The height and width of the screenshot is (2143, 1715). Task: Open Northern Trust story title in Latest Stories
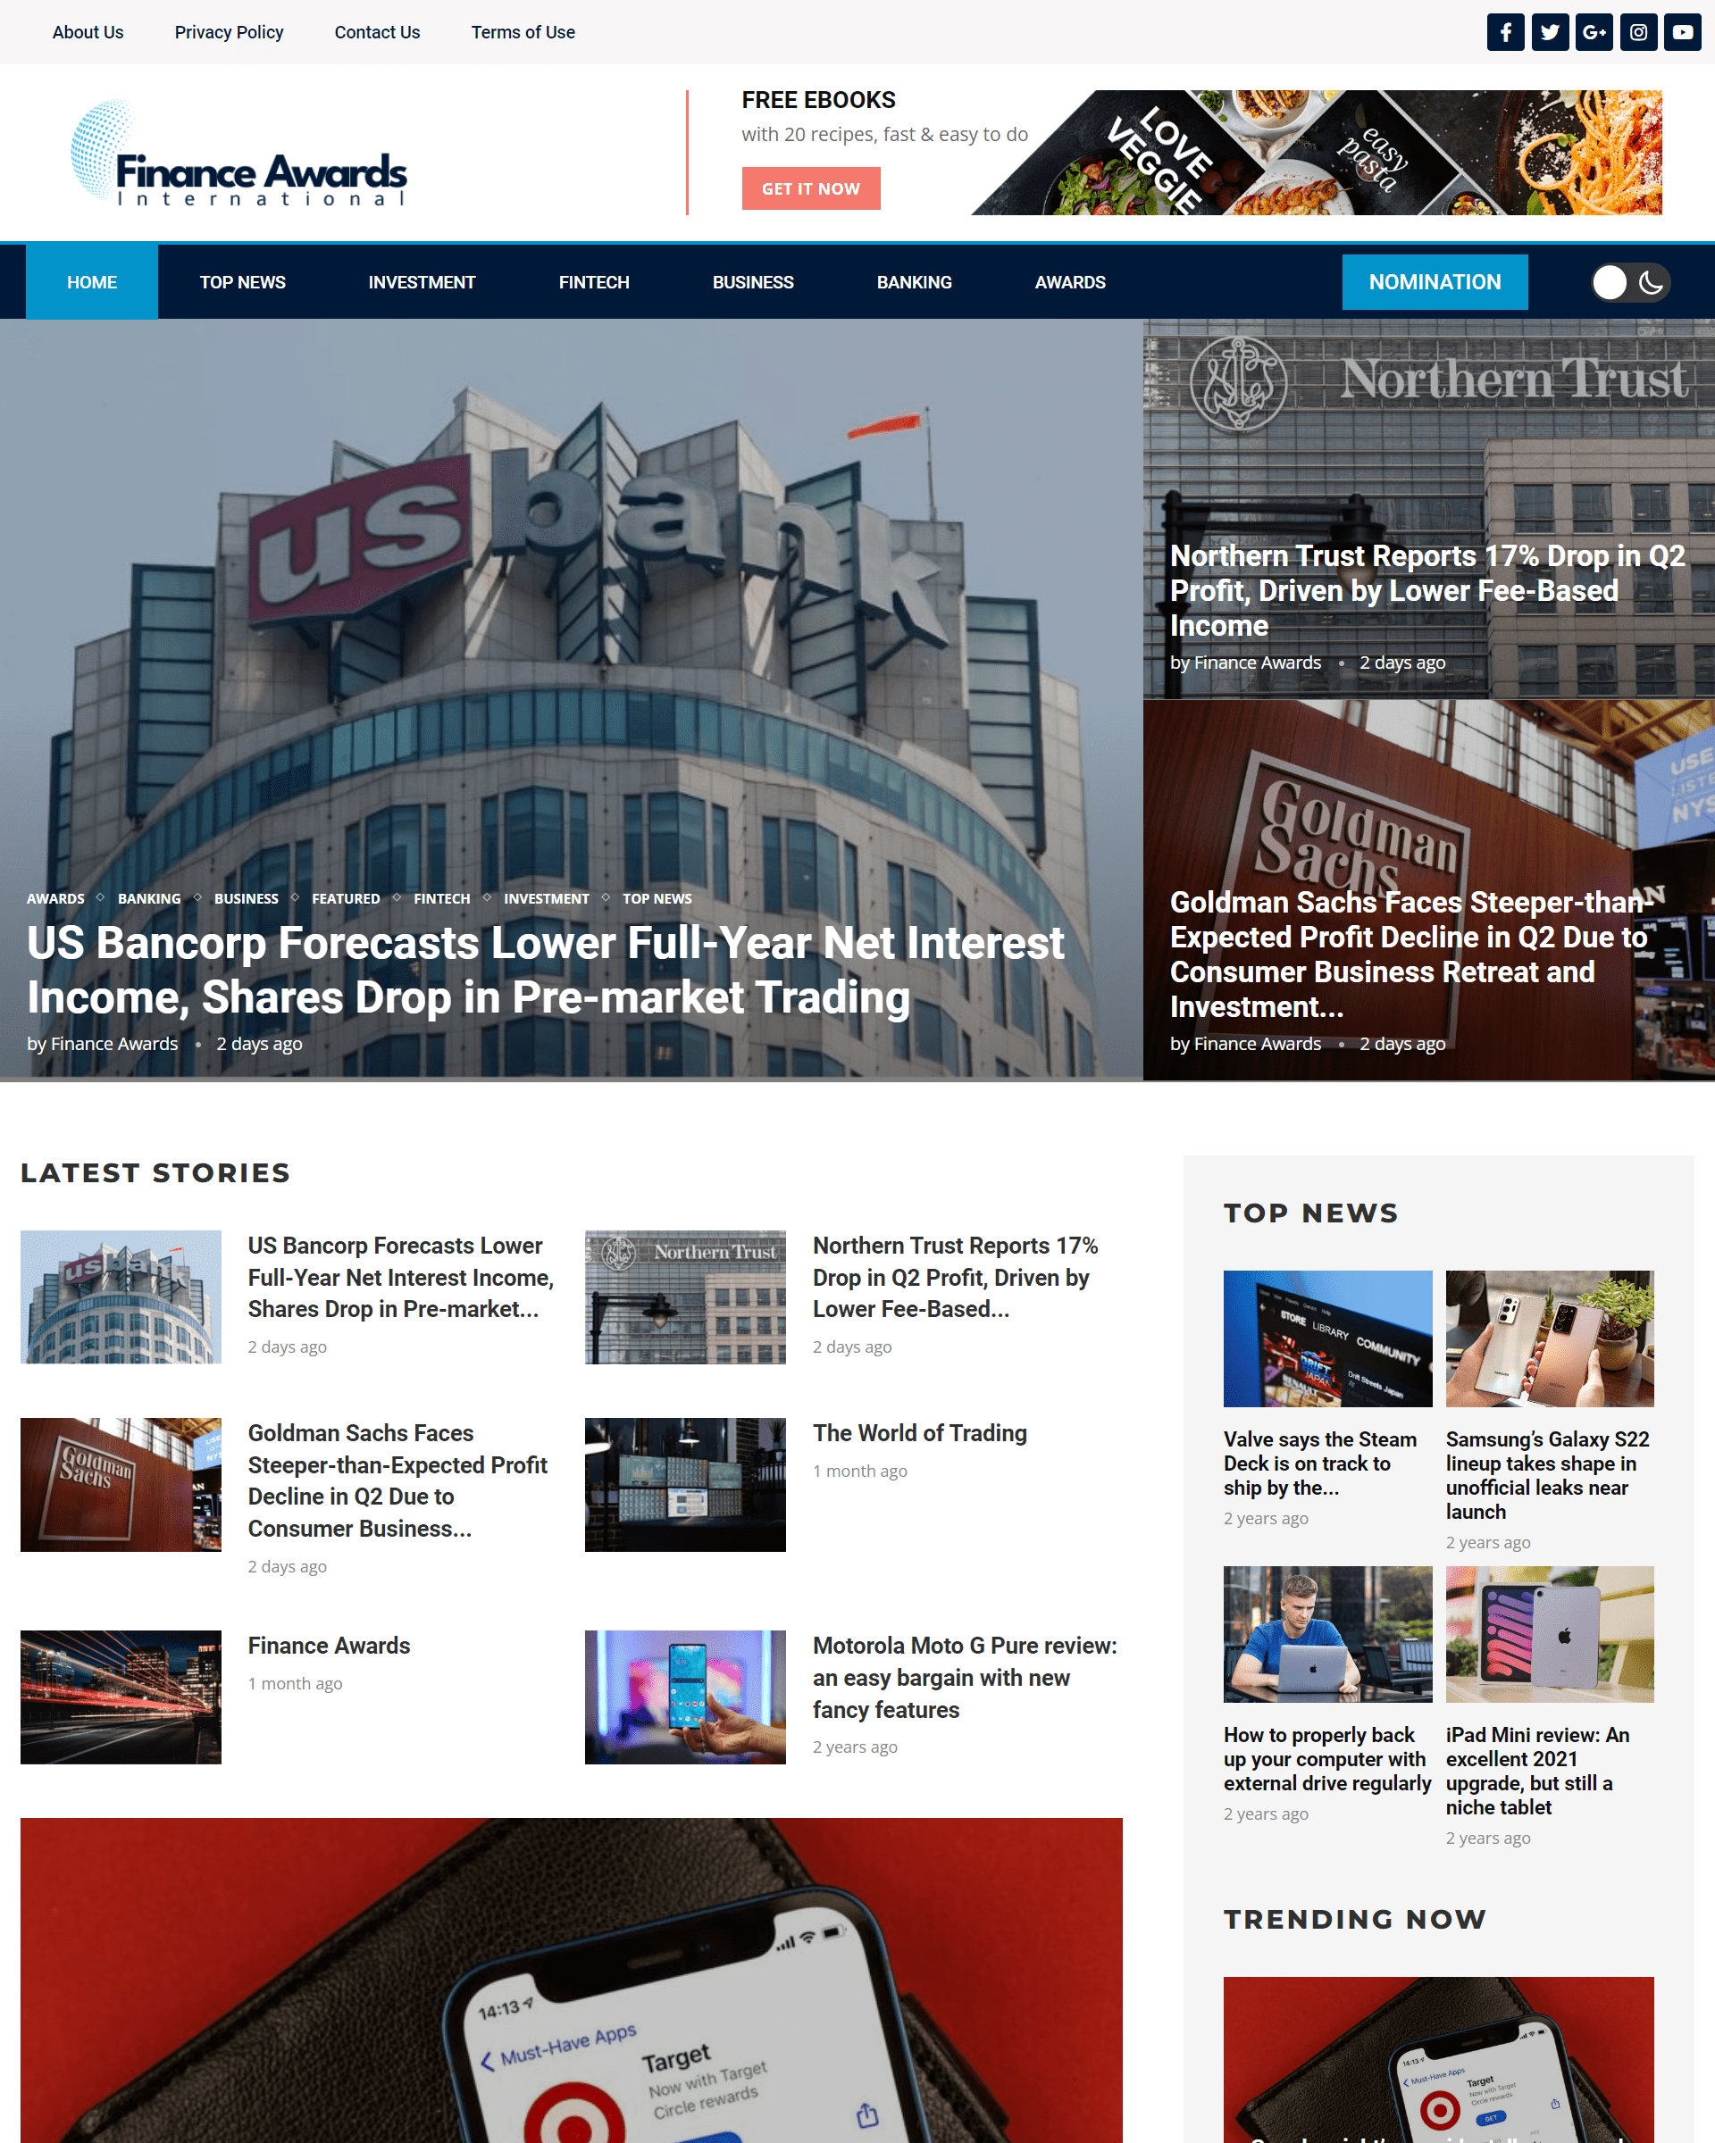click(956, 1277)
